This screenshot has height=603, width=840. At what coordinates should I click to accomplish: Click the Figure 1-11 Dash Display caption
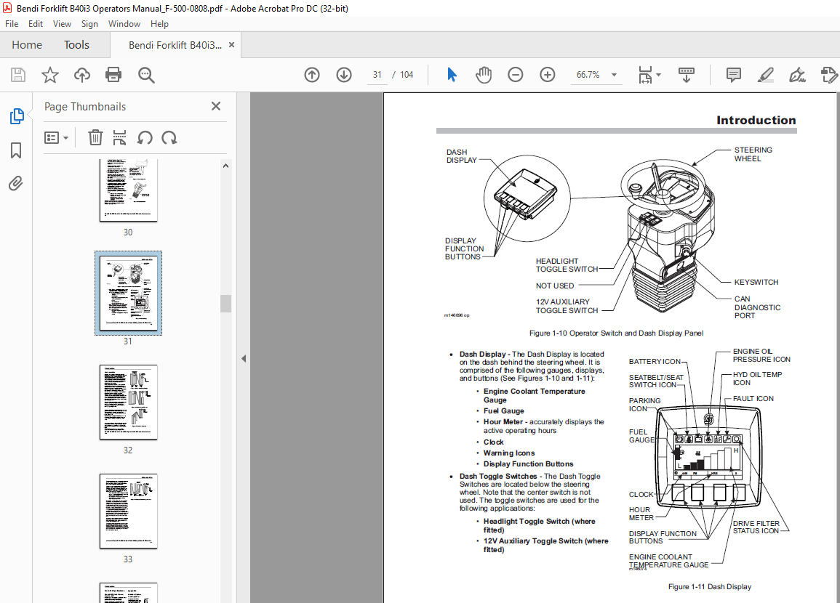pyautogui.click(x=709, y=586)
